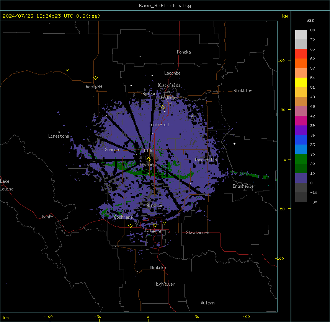This screenshot has width=330, height=322.
Task: Select the Lacombe city label
Action: [172, 73]
